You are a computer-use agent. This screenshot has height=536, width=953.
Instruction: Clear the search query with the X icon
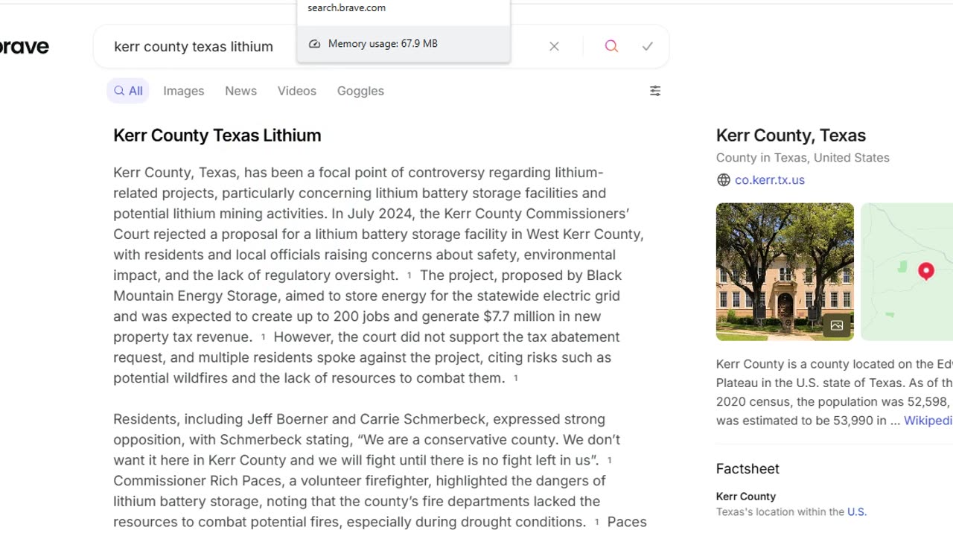pos(554,46)
